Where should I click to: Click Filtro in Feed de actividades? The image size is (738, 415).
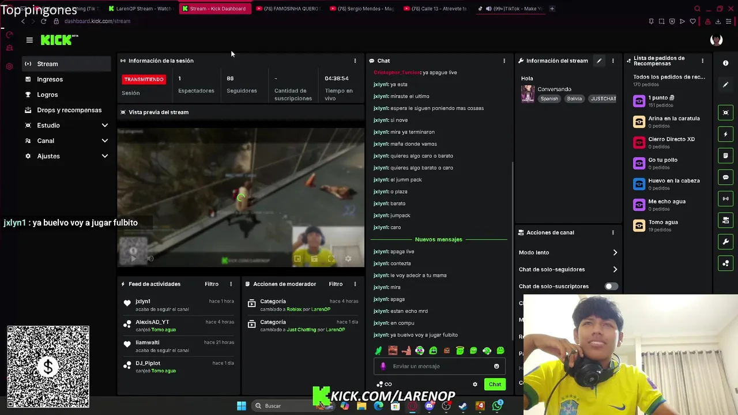(x=211, y=284)
